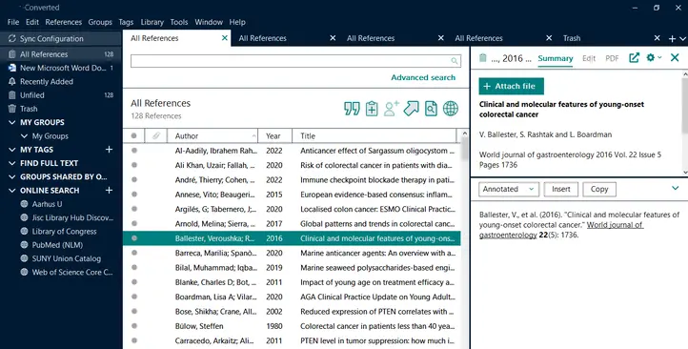Click the gear settings icon in reference panel
Screen dimensions: 688x349
(651, 57)
